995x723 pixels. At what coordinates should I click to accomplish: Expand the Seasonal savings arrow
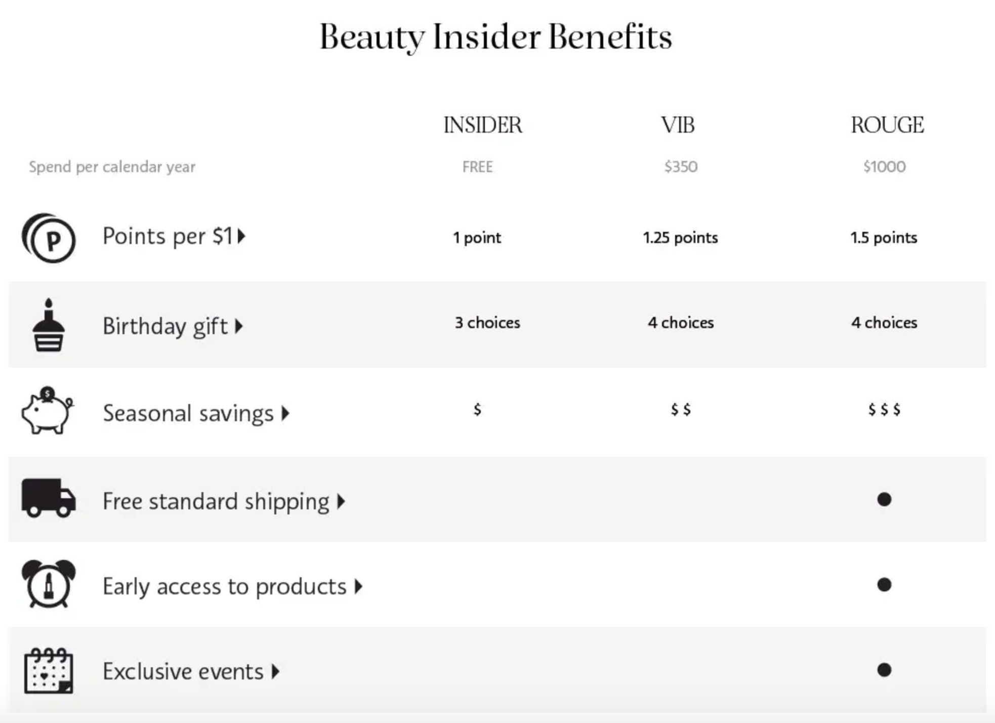(285, 413)
